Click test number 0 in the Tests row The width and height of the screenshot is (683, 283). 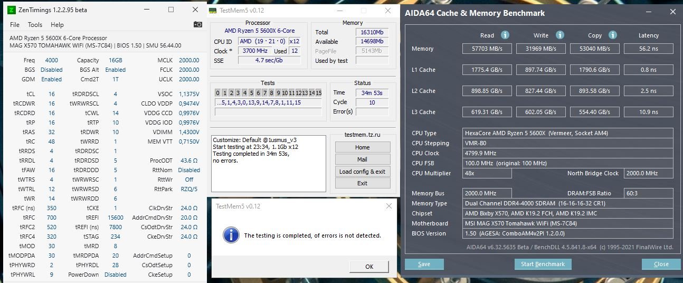pyautogui.click(x=218, y=93)
